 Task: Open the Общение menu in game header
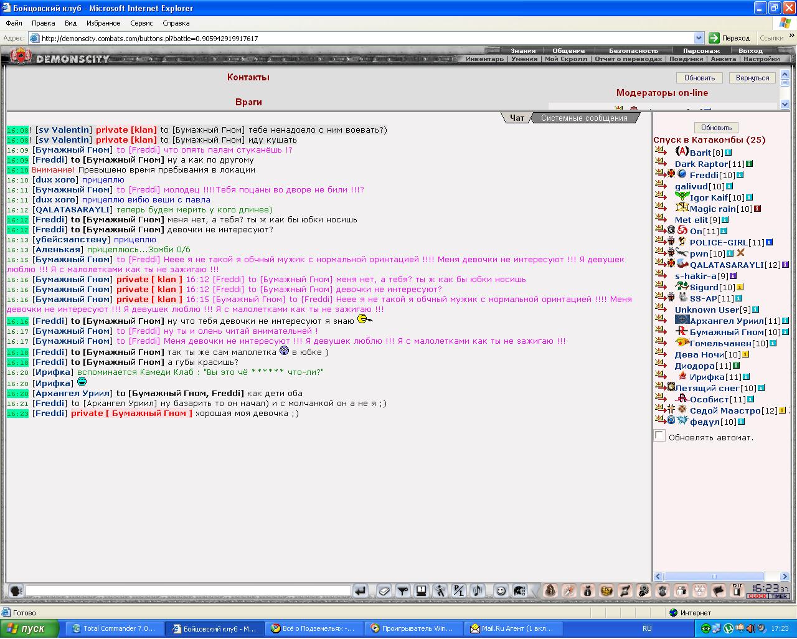(568, 50)
